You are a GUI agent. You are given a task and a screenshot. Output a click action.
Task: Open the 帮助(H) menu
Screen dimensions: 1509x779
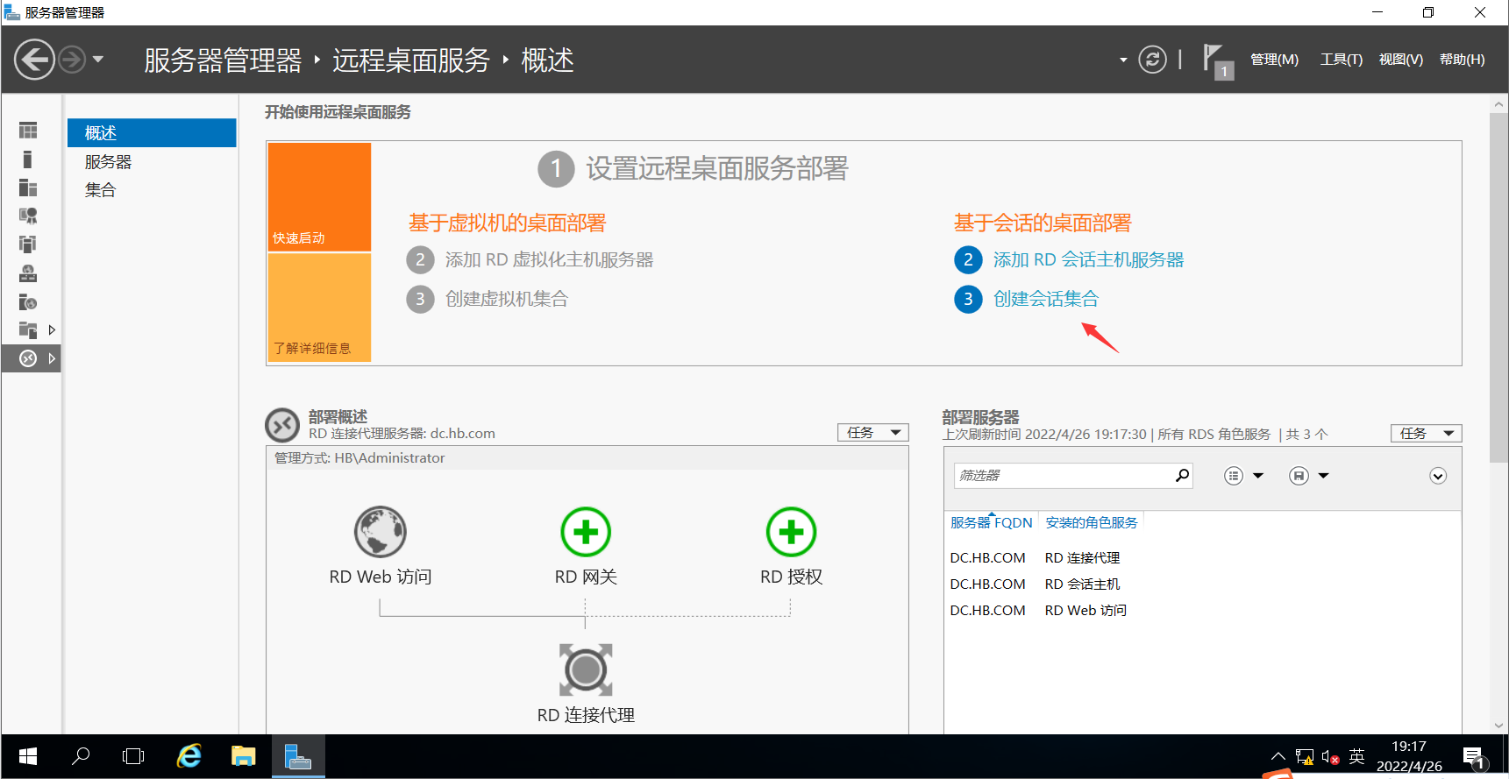click(x=1462, y=60)
